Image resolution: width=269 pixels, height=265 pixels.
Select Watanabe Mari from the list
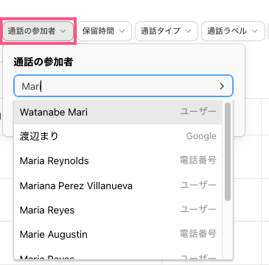(x=118, y=112)
